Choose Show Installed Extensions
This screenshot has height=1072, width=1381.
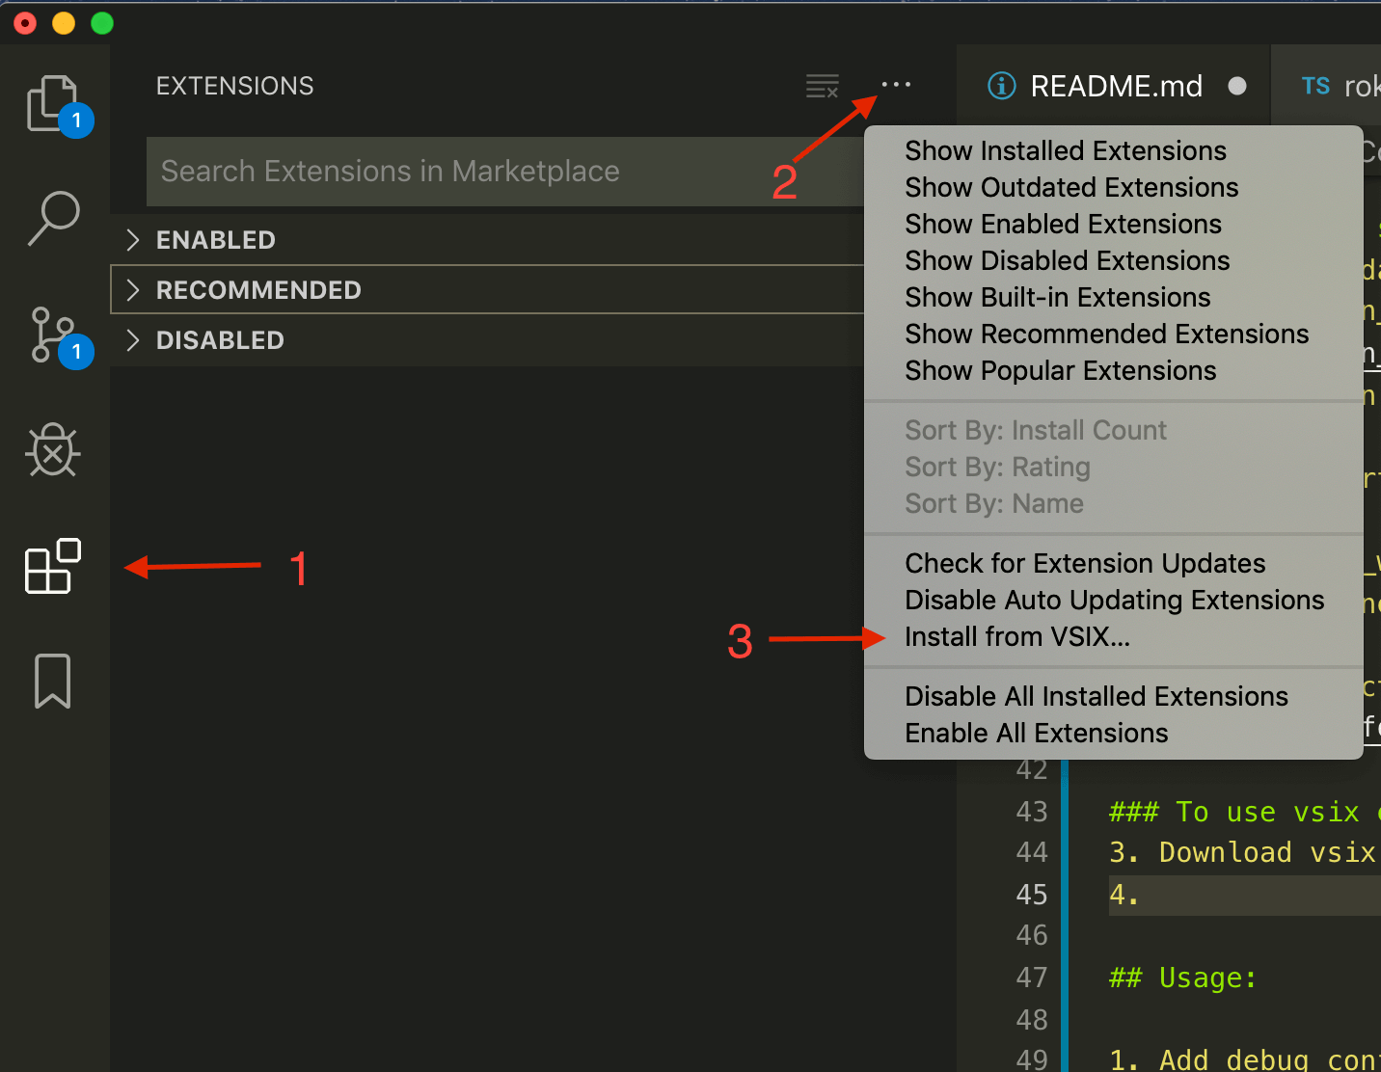pos(1065,151)
